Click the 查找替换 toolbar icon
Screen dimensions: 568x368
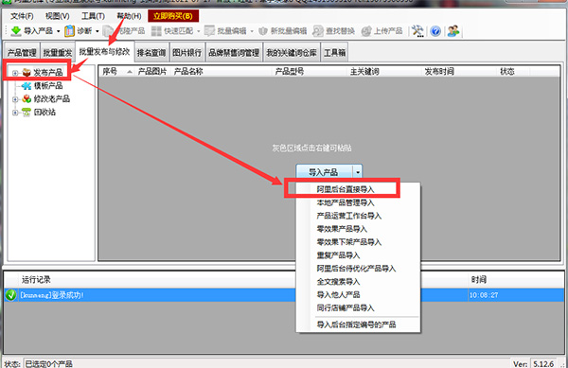318,31
